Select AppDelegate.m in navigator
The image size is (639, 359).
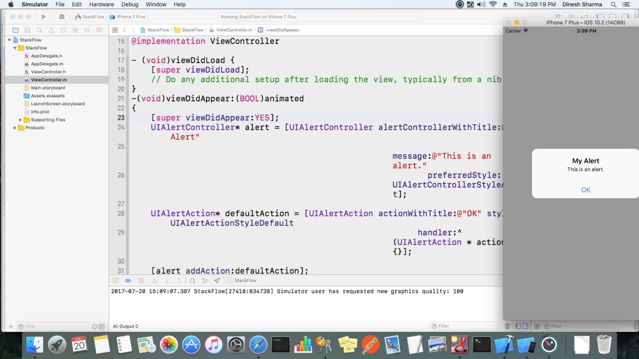click(47, 64)
